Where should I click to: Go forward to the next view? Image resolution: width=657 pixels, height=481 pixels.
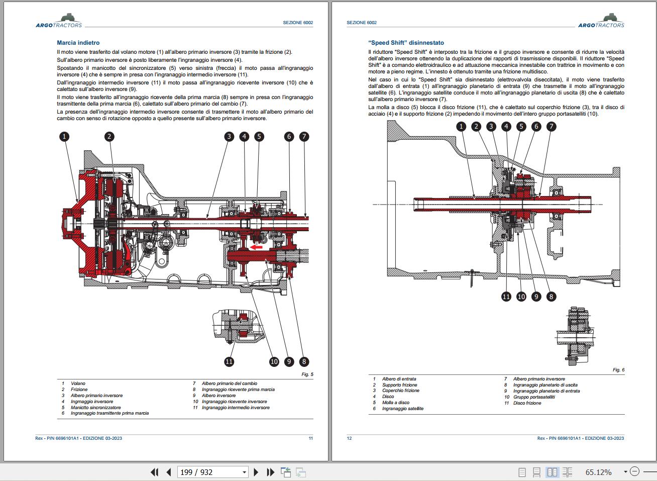[x=300, y=472]
